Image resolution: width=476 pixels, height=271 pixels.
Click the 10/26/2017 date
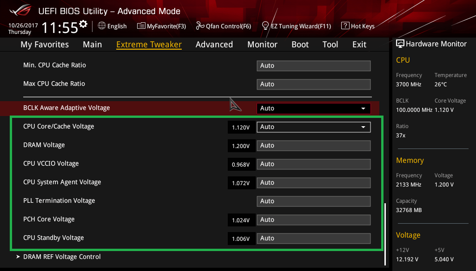[x=23, y=26]
